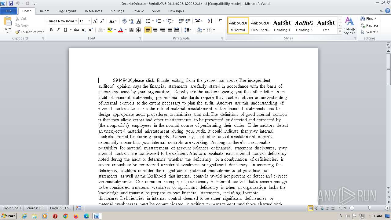Image resolution: width=391 pixels, height=220 pixels.
Task: Apply the No Spacing style
Action: pos(260,25)
